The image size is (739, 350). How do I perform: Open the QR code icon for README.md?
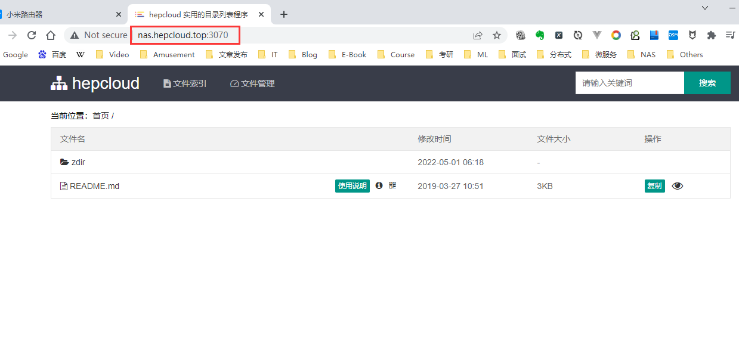coord(392,185)
